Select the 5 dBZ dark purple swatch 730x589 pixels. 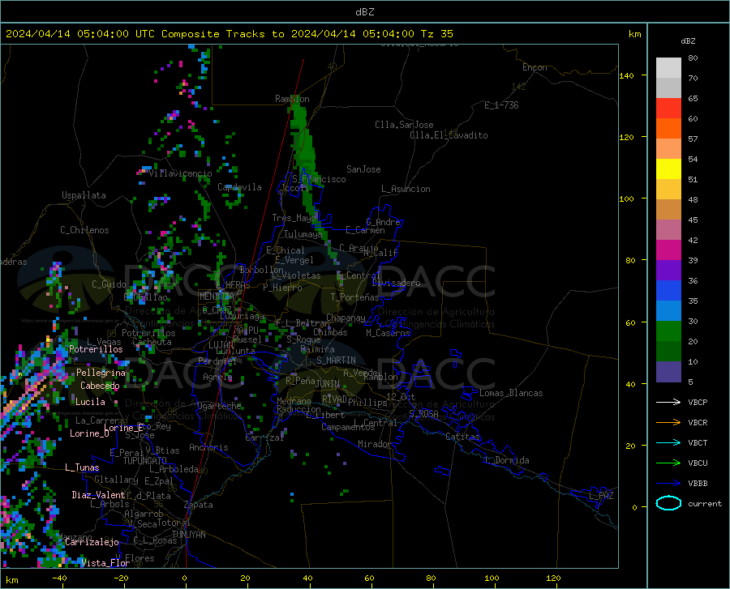pos(668,372)
